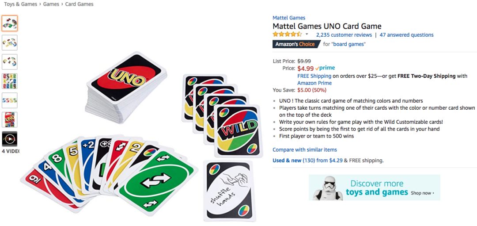View the colored card grid thumbnail
Image resolution: width=477 pixels, height=226 pixels.
point(9,81)
